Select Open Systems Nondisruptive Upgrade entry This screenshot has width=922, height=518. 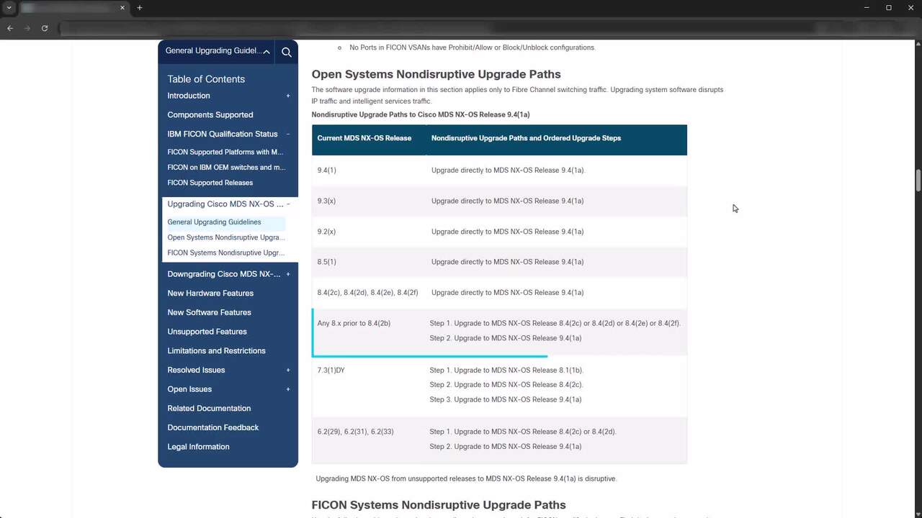226,237
